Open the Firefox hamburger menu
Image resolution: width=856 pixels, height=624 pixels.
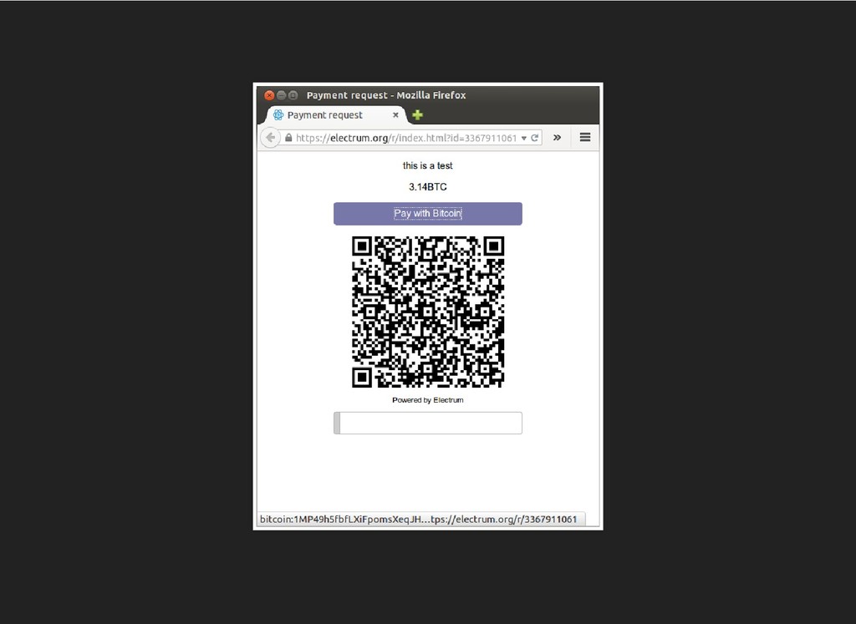pos(584,138)
